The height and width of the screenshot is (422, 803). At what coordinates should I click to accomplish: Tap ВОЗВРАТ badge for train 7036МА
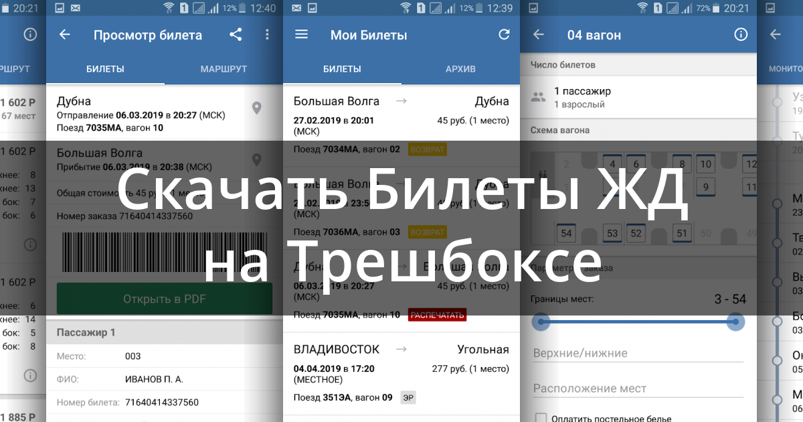coord(427,232)
